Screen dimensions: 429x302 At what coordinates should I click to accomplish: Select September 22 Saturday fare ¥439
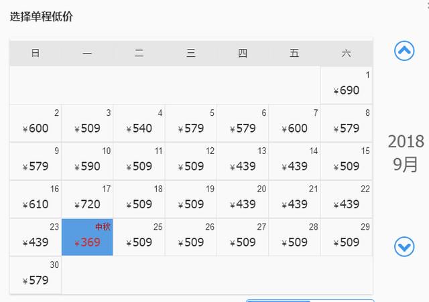(347, 199)
